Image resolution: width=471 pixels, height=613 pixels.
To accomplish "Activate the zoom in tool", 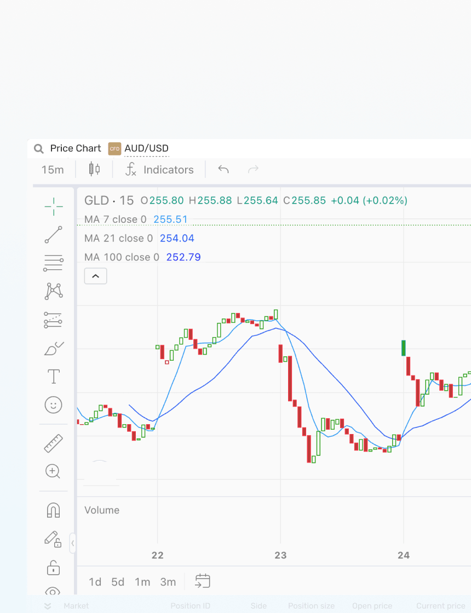I will click(x=53, y=471).
